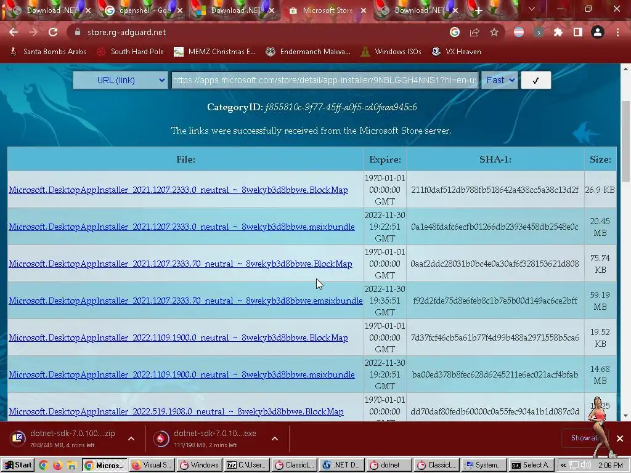Viewport: 631px width, 473px height.
Task: Switch to System... taskbar window
Action: 484,465
